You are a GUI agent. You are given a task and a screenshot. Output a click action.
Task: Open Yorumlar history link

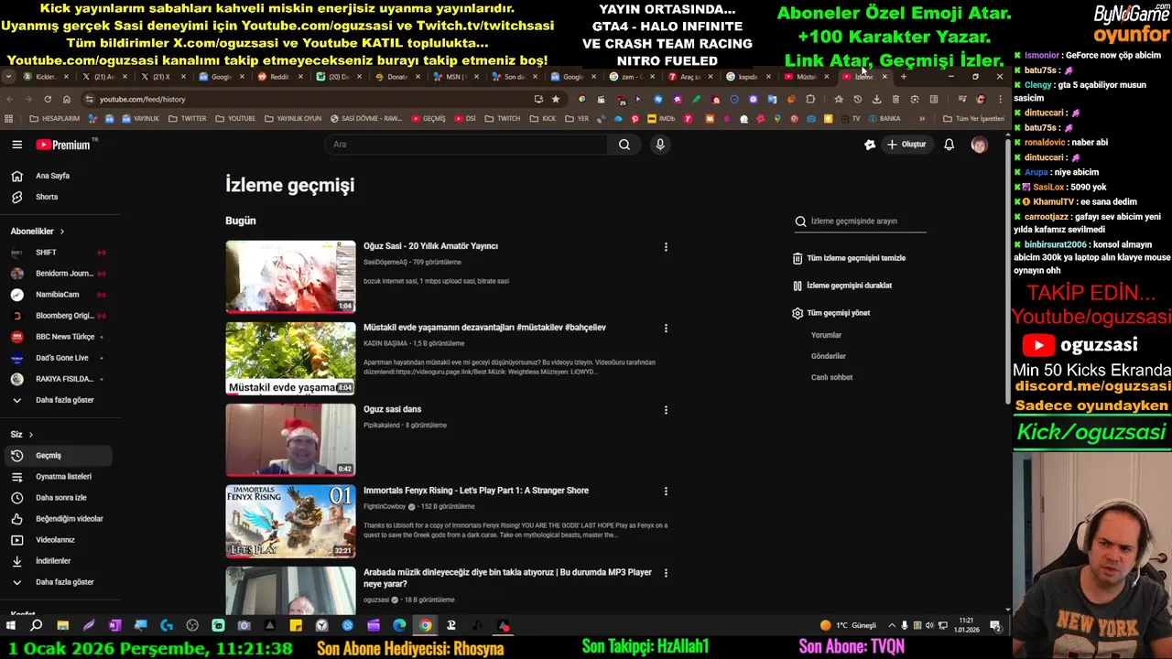point(826,335)
